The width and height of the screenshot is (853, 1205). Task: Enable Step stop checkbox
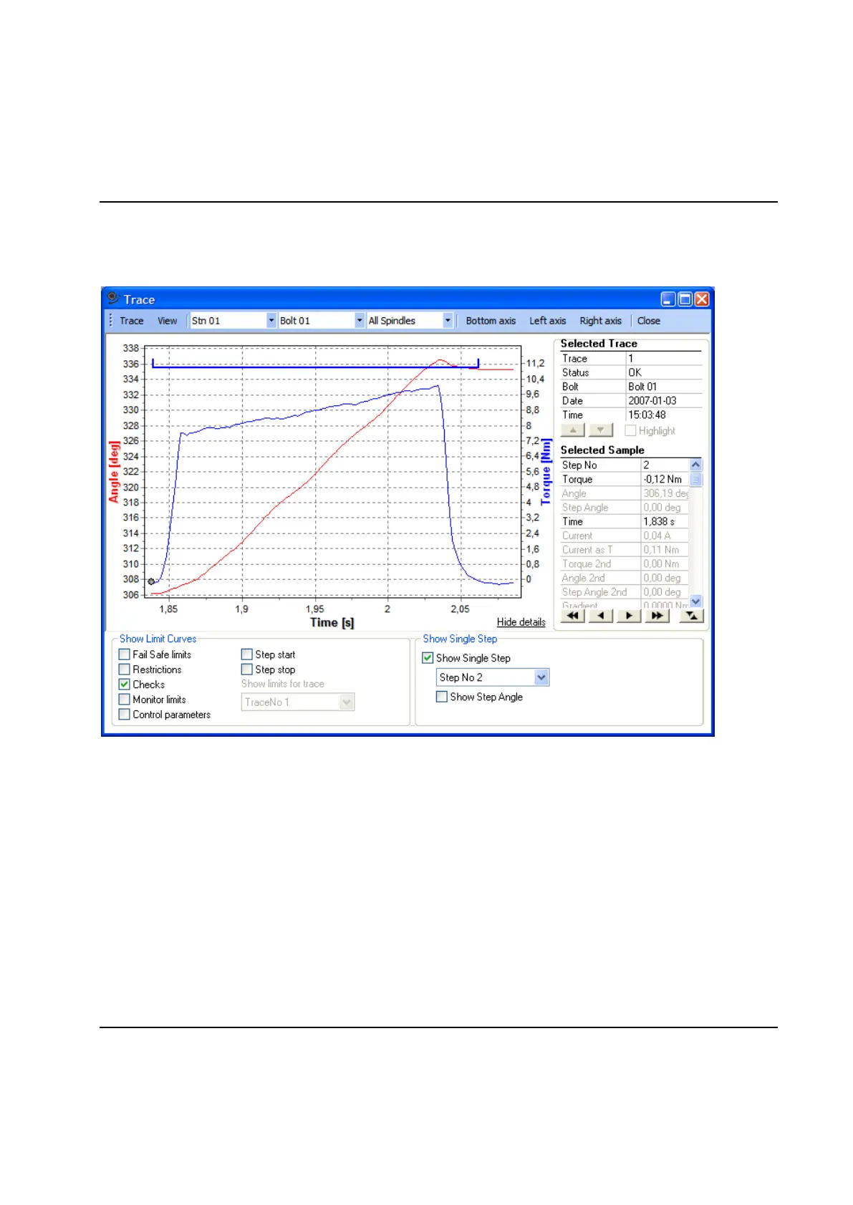click(x=247, y=669)
